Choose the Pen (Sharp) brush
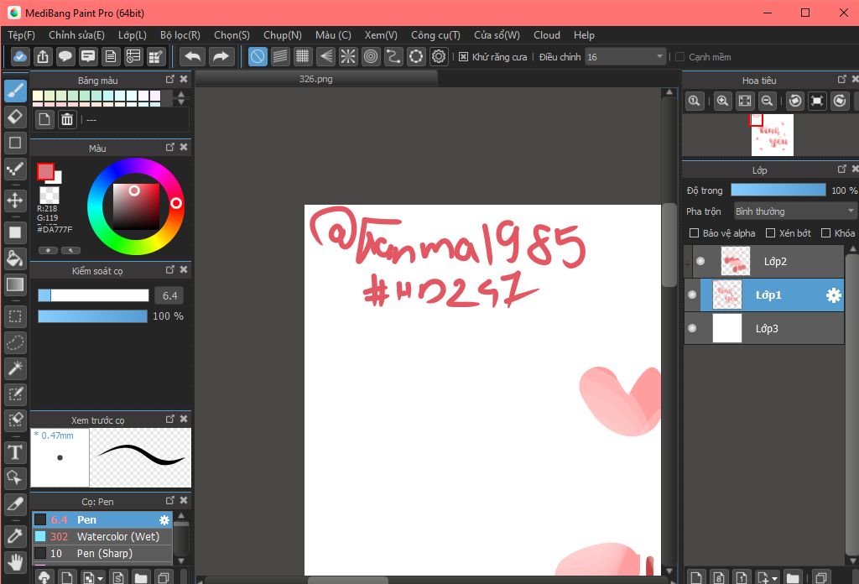The height and width of the screenshot is (584, 859). [x=102, y=554]
